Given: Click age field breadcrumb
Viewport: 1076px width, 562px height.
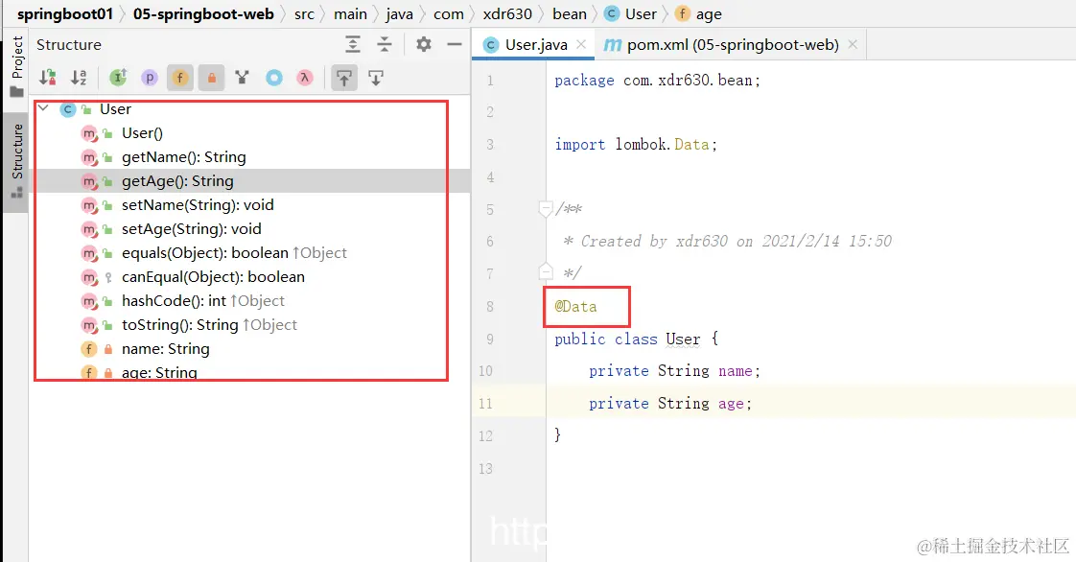Looking at the screenshot, I should [x=698, y=13].
